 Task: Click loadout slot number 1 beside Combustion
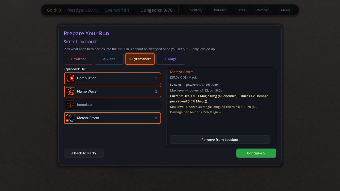[x=156, y=78]
